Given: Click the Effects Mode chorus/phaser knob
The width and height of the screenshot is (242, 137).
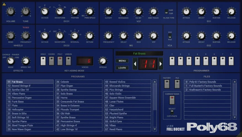Looking at the screenshot, I should click(x=11, y=61).
